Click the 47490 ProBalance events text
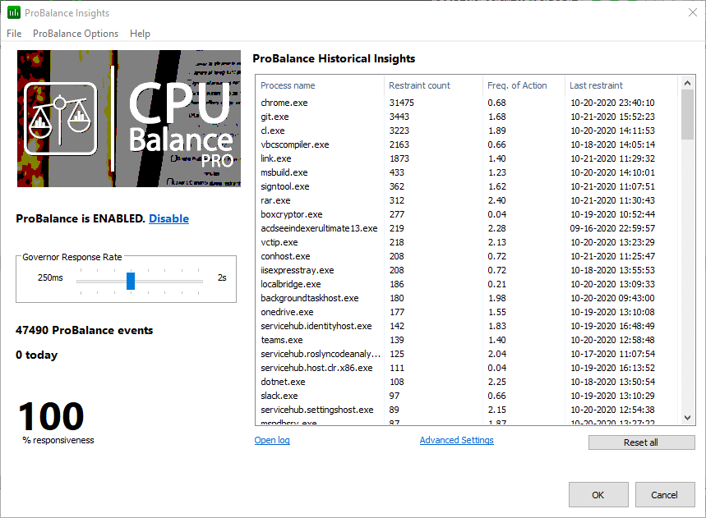The width and height of the screenshot is (706, 518). 84,330
